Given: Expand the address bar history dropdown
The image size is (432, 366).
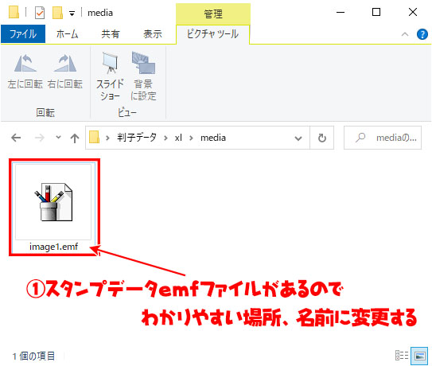Looking at the screenshot, I should tap(298, 138).
